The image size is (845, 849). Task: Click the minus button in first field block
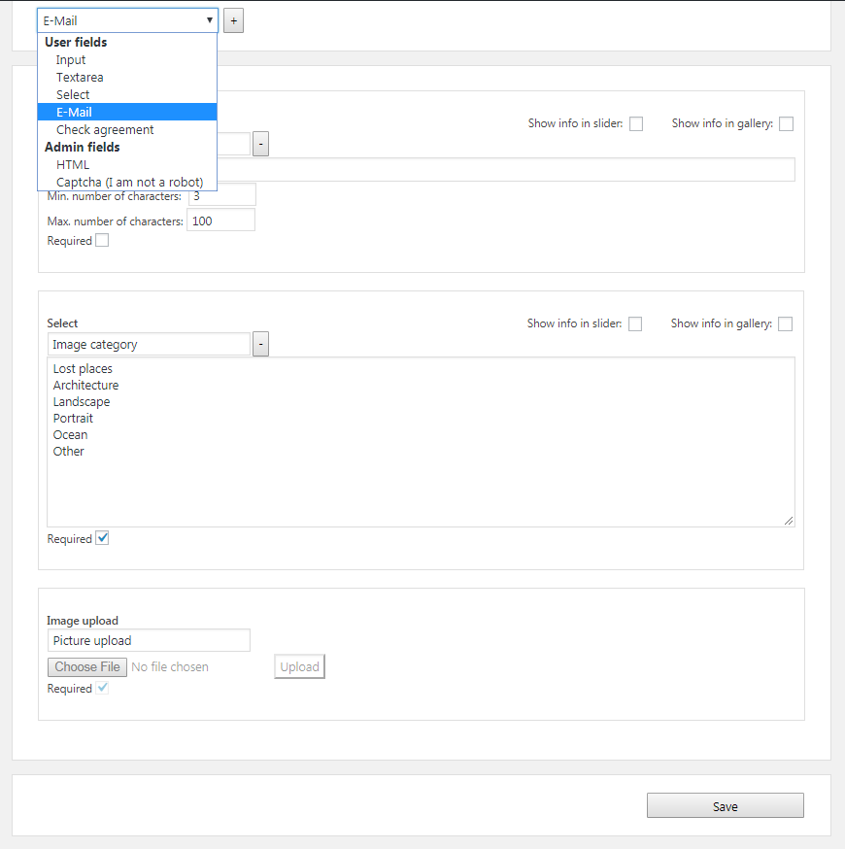point(260,144)
